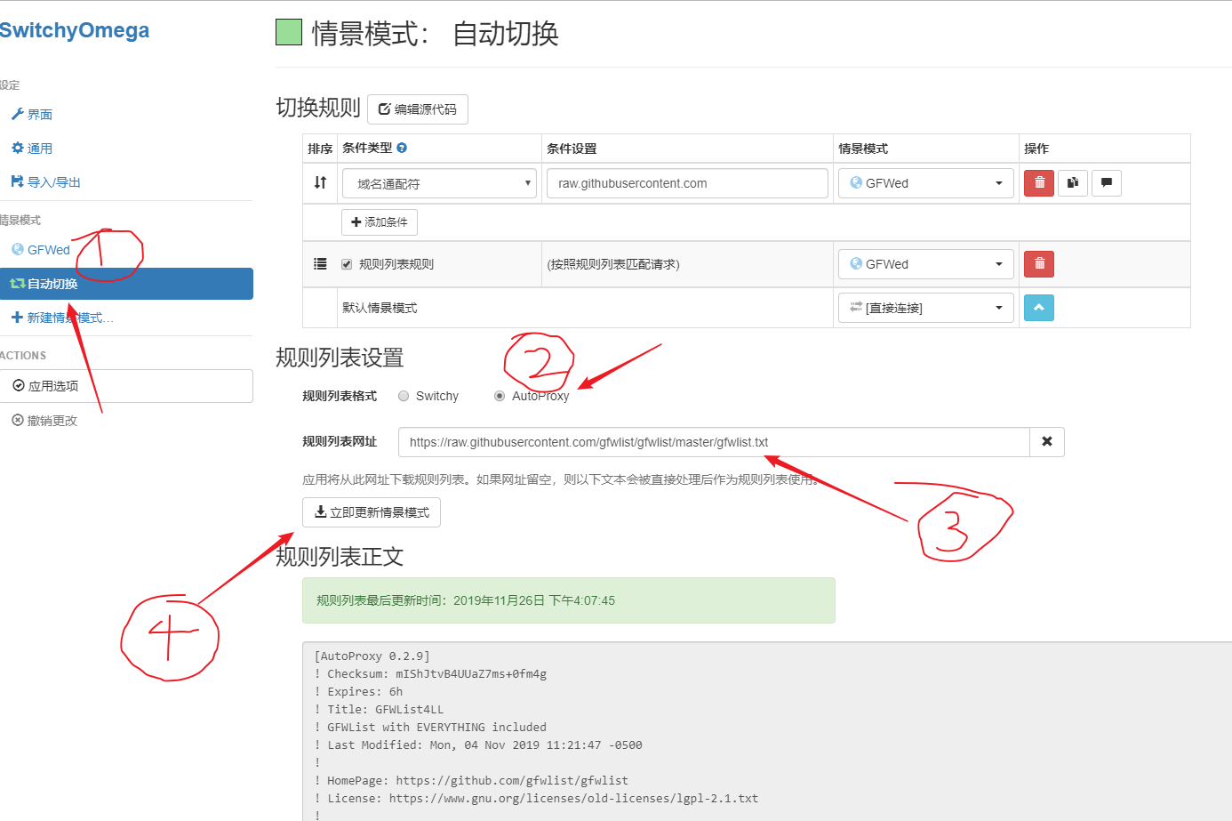Viewport: 1232px width, 821px height.
Task: Clear the rule list URL with X button
Action: click(x=1047, y=442)
